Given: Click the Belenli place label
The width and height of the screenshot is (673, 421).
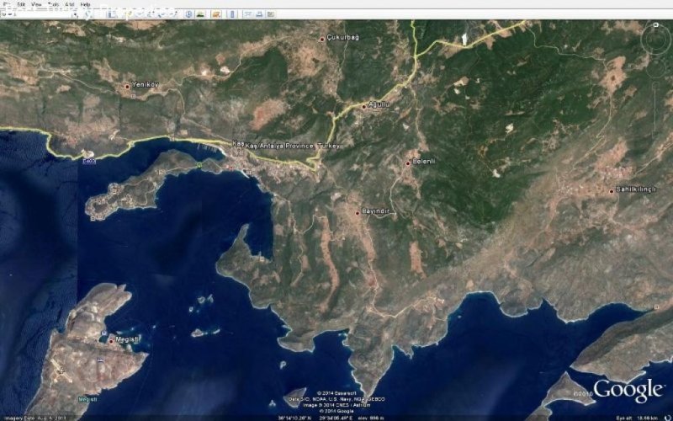Looking at the screenshot, I should [x=424, y=161].
